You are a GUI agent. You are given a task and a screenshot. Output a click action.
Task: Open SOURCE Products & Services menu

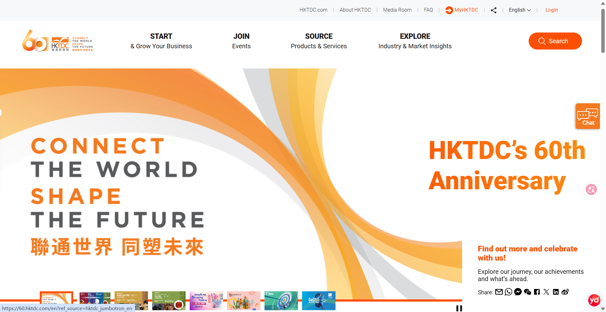319,41
